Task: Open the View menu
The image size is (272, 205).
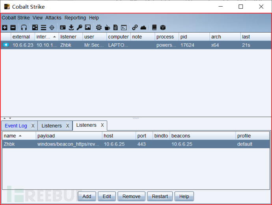Action: [37, 18]
